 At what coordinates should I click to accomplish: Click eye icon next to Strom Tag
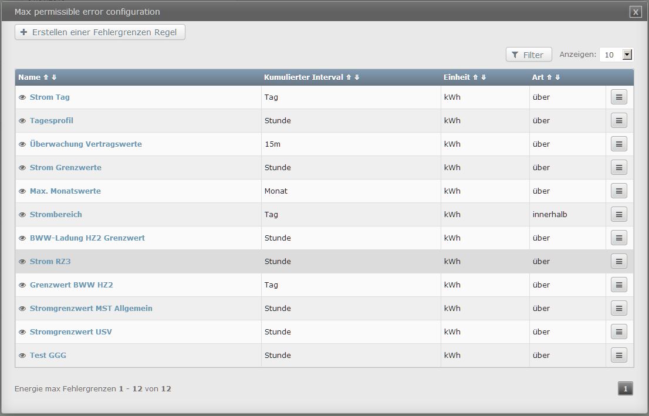coord(22,97)
